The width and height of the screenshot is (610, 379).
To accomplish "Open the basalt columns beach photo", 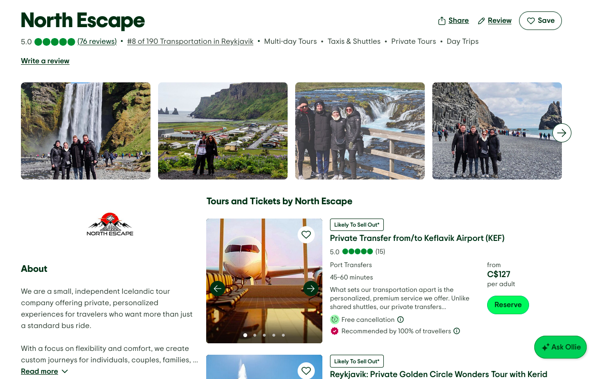I will tap(497, 131).
